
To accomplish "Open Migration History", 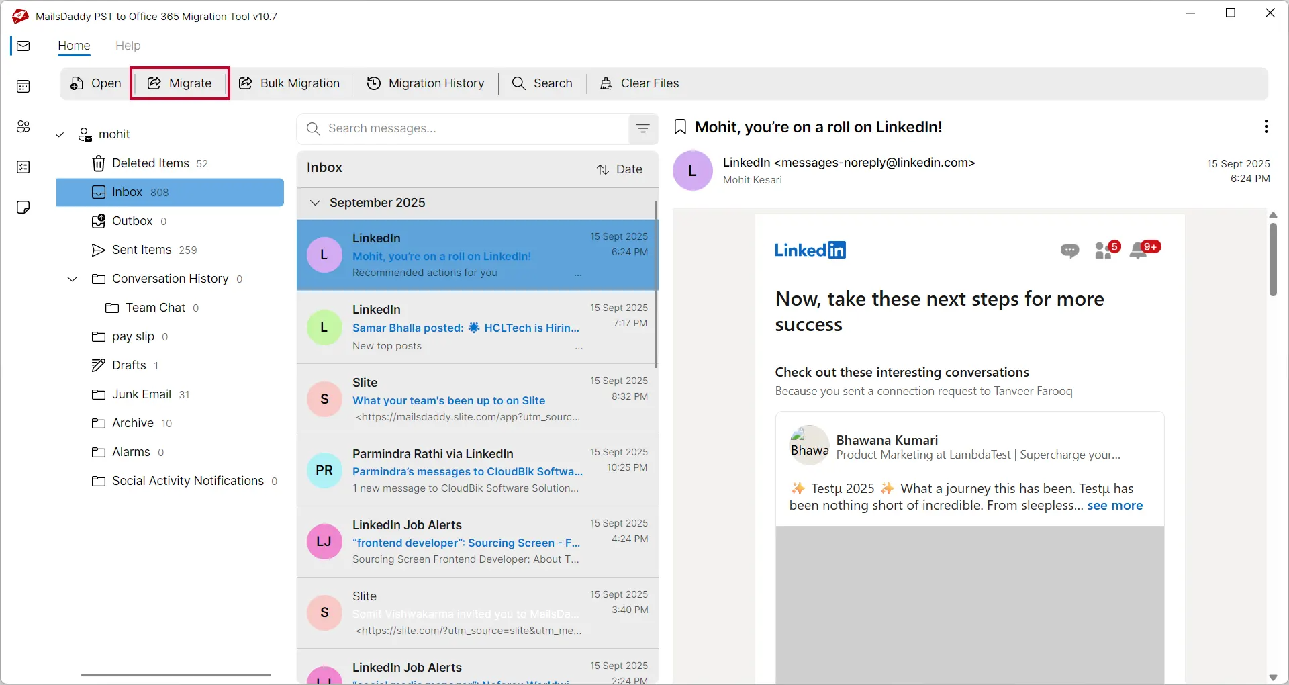I will pos(426,83).
